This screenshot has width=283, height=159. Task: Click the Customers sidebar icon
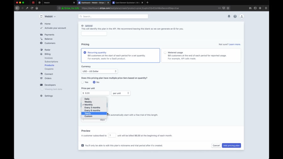coord(41,43)
